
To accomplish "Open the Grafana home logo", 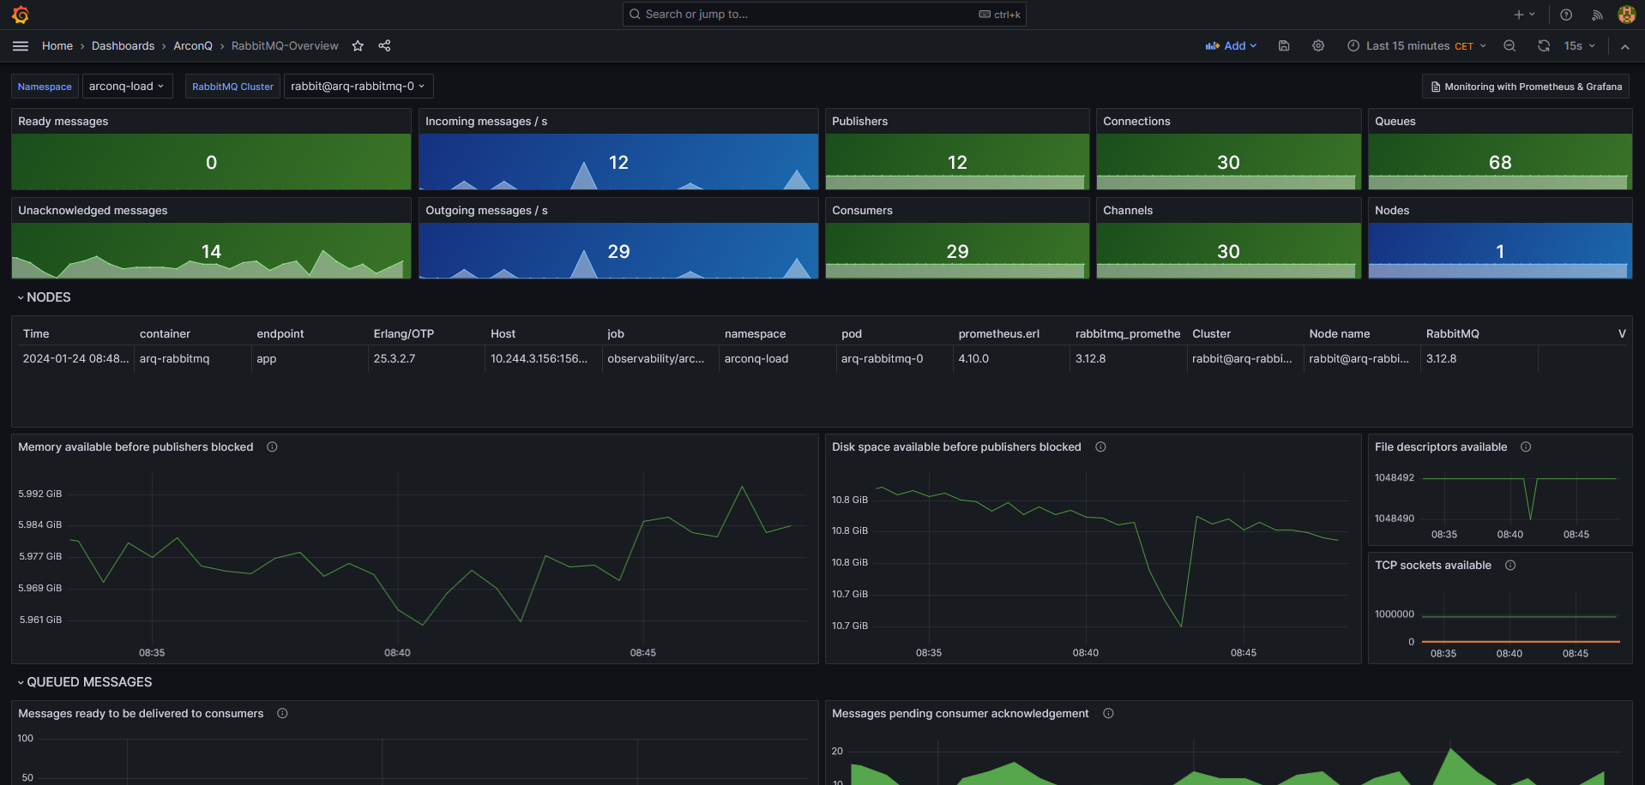I will pyautogui.click(x=21, y=15).
